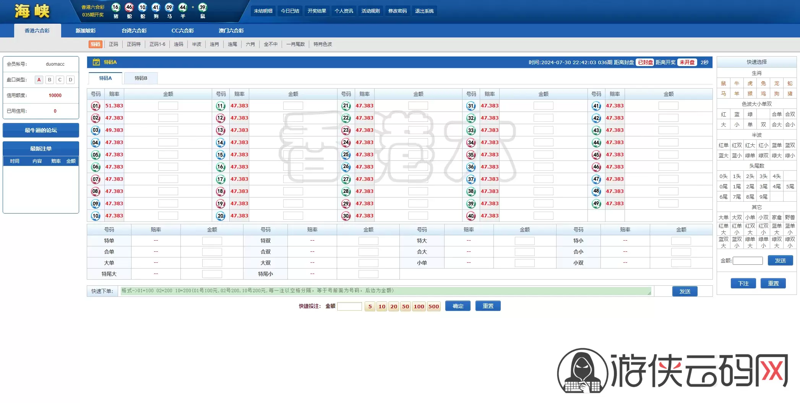Viewport: 800px width, 403px height.
Task: Select the 鼠 zodiac quick option
Action: click(x=723, y=83)
